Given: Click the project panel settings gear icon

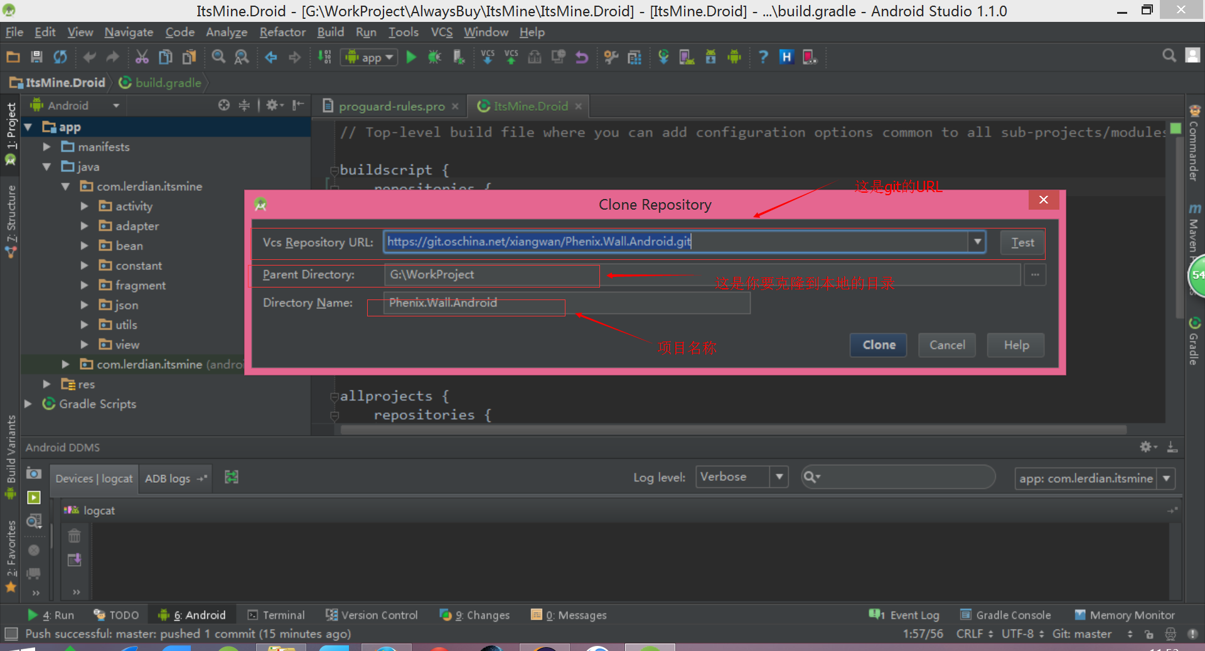Looking at the screenshot, I should [x=274, y=105].
